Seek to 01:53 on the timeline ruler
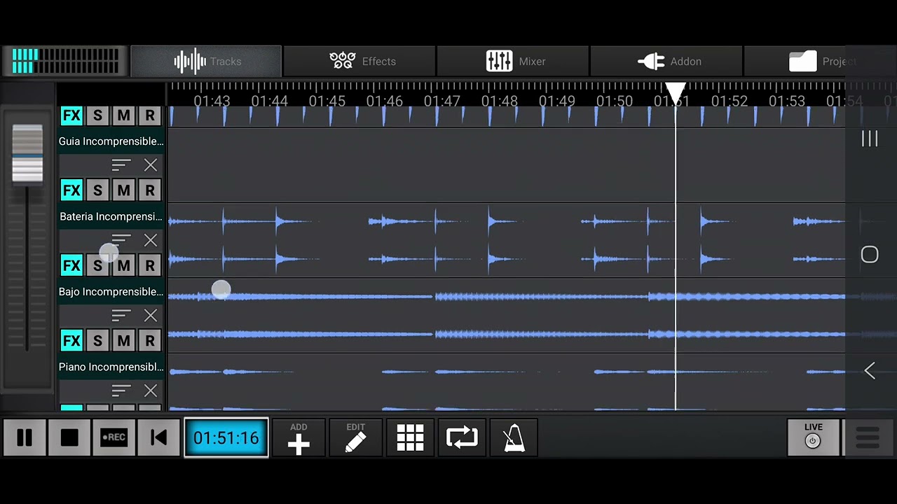Screen dimensions: 897x504 click(786, 101)
